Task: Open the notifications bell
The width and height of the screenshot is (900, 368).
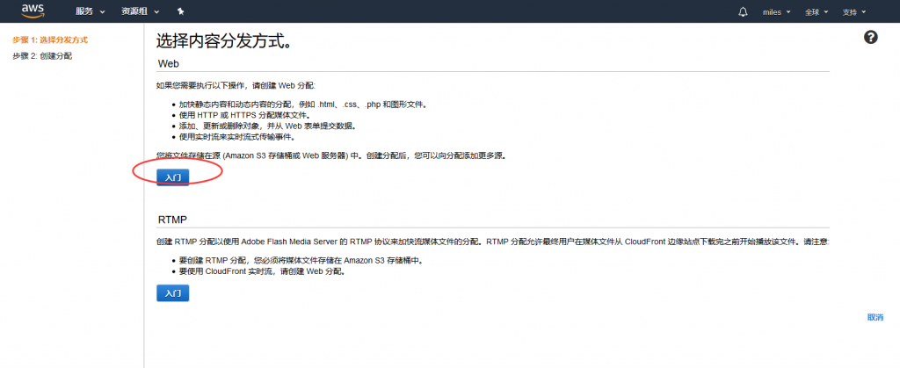Action: 743,11
